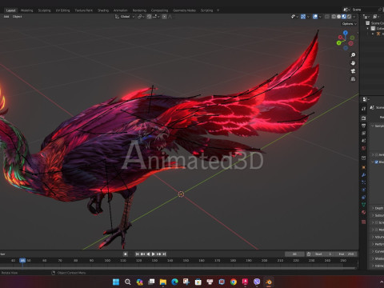
Task: Switch to the Modeling workspace tab
Action: [27, 10]
